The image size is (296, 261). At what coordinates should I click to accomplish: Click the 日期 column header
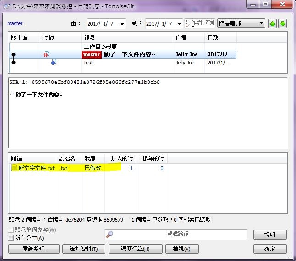pos(220,37)
